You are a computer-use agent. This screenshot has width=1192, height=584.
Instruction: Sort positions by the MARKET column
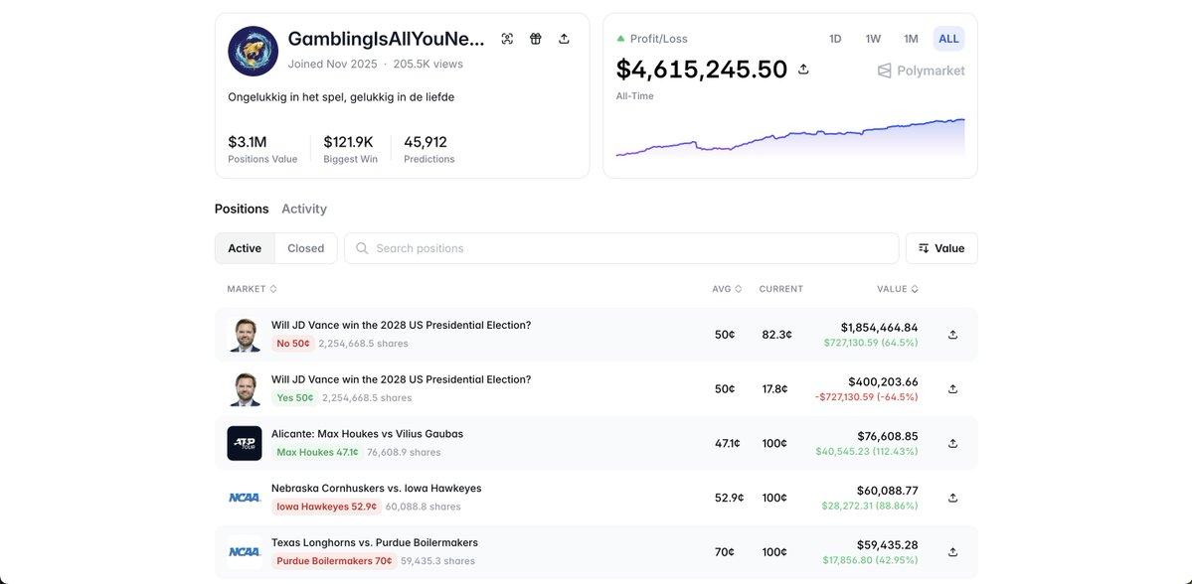click(x=252, y=289)
